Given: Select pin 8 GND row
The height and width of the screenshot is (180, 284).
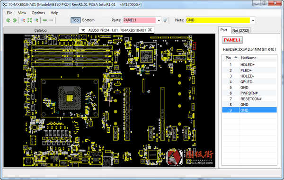Looking at the screenshot, I should (249, 105).
